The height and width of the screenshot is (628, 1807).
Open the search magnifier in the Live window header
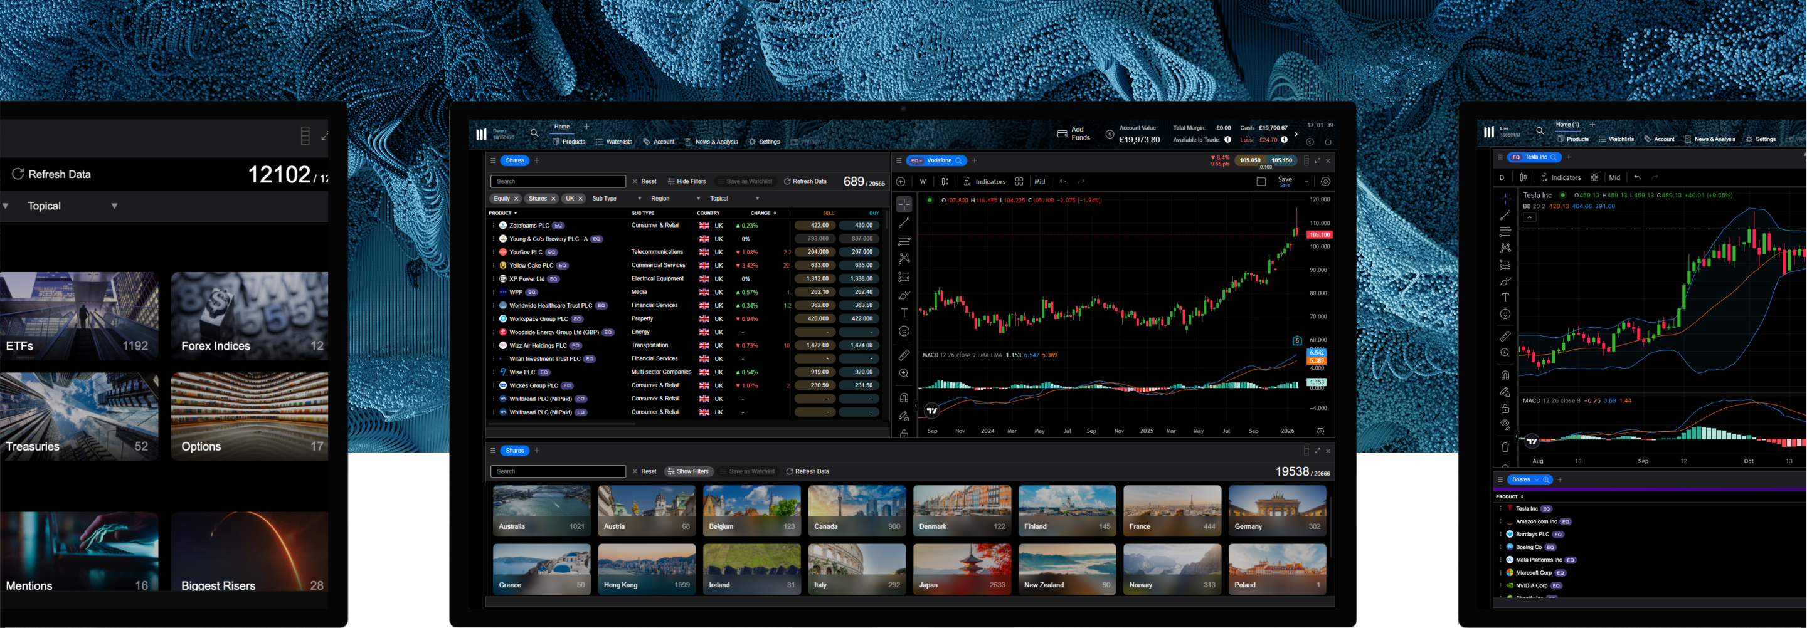[x=1540, y=130]
